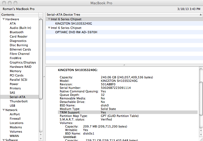Open the Firewall network entry
Screen dimensions: 203x141
15,119
